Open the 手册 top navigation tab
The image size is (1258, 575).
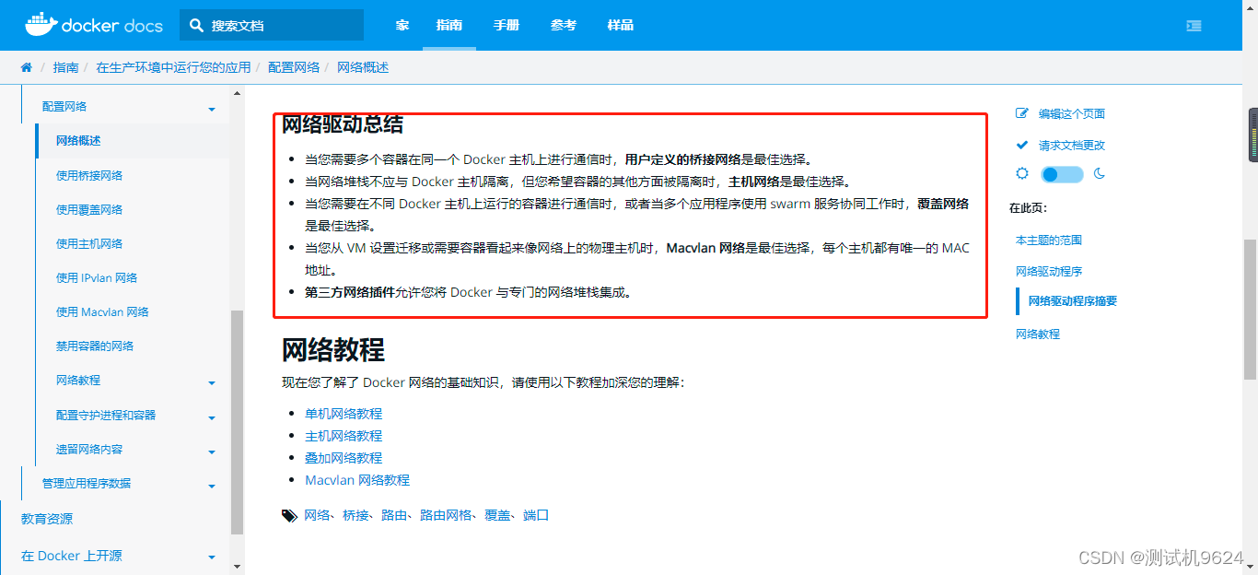507,26
